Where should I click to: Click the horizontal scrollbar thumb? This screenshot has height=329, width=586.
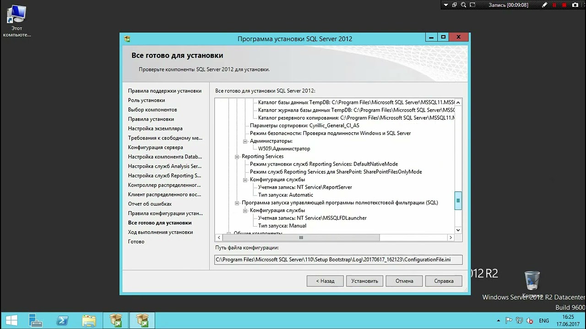(301, 238)
